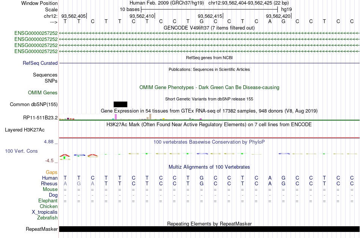This screenshot has width=360, height=238.
Task: Click the A base in the chr12 sequence row
Action: point(270,21)
